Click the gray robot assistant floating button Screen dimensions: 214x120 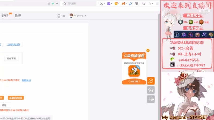coord(151,99)
